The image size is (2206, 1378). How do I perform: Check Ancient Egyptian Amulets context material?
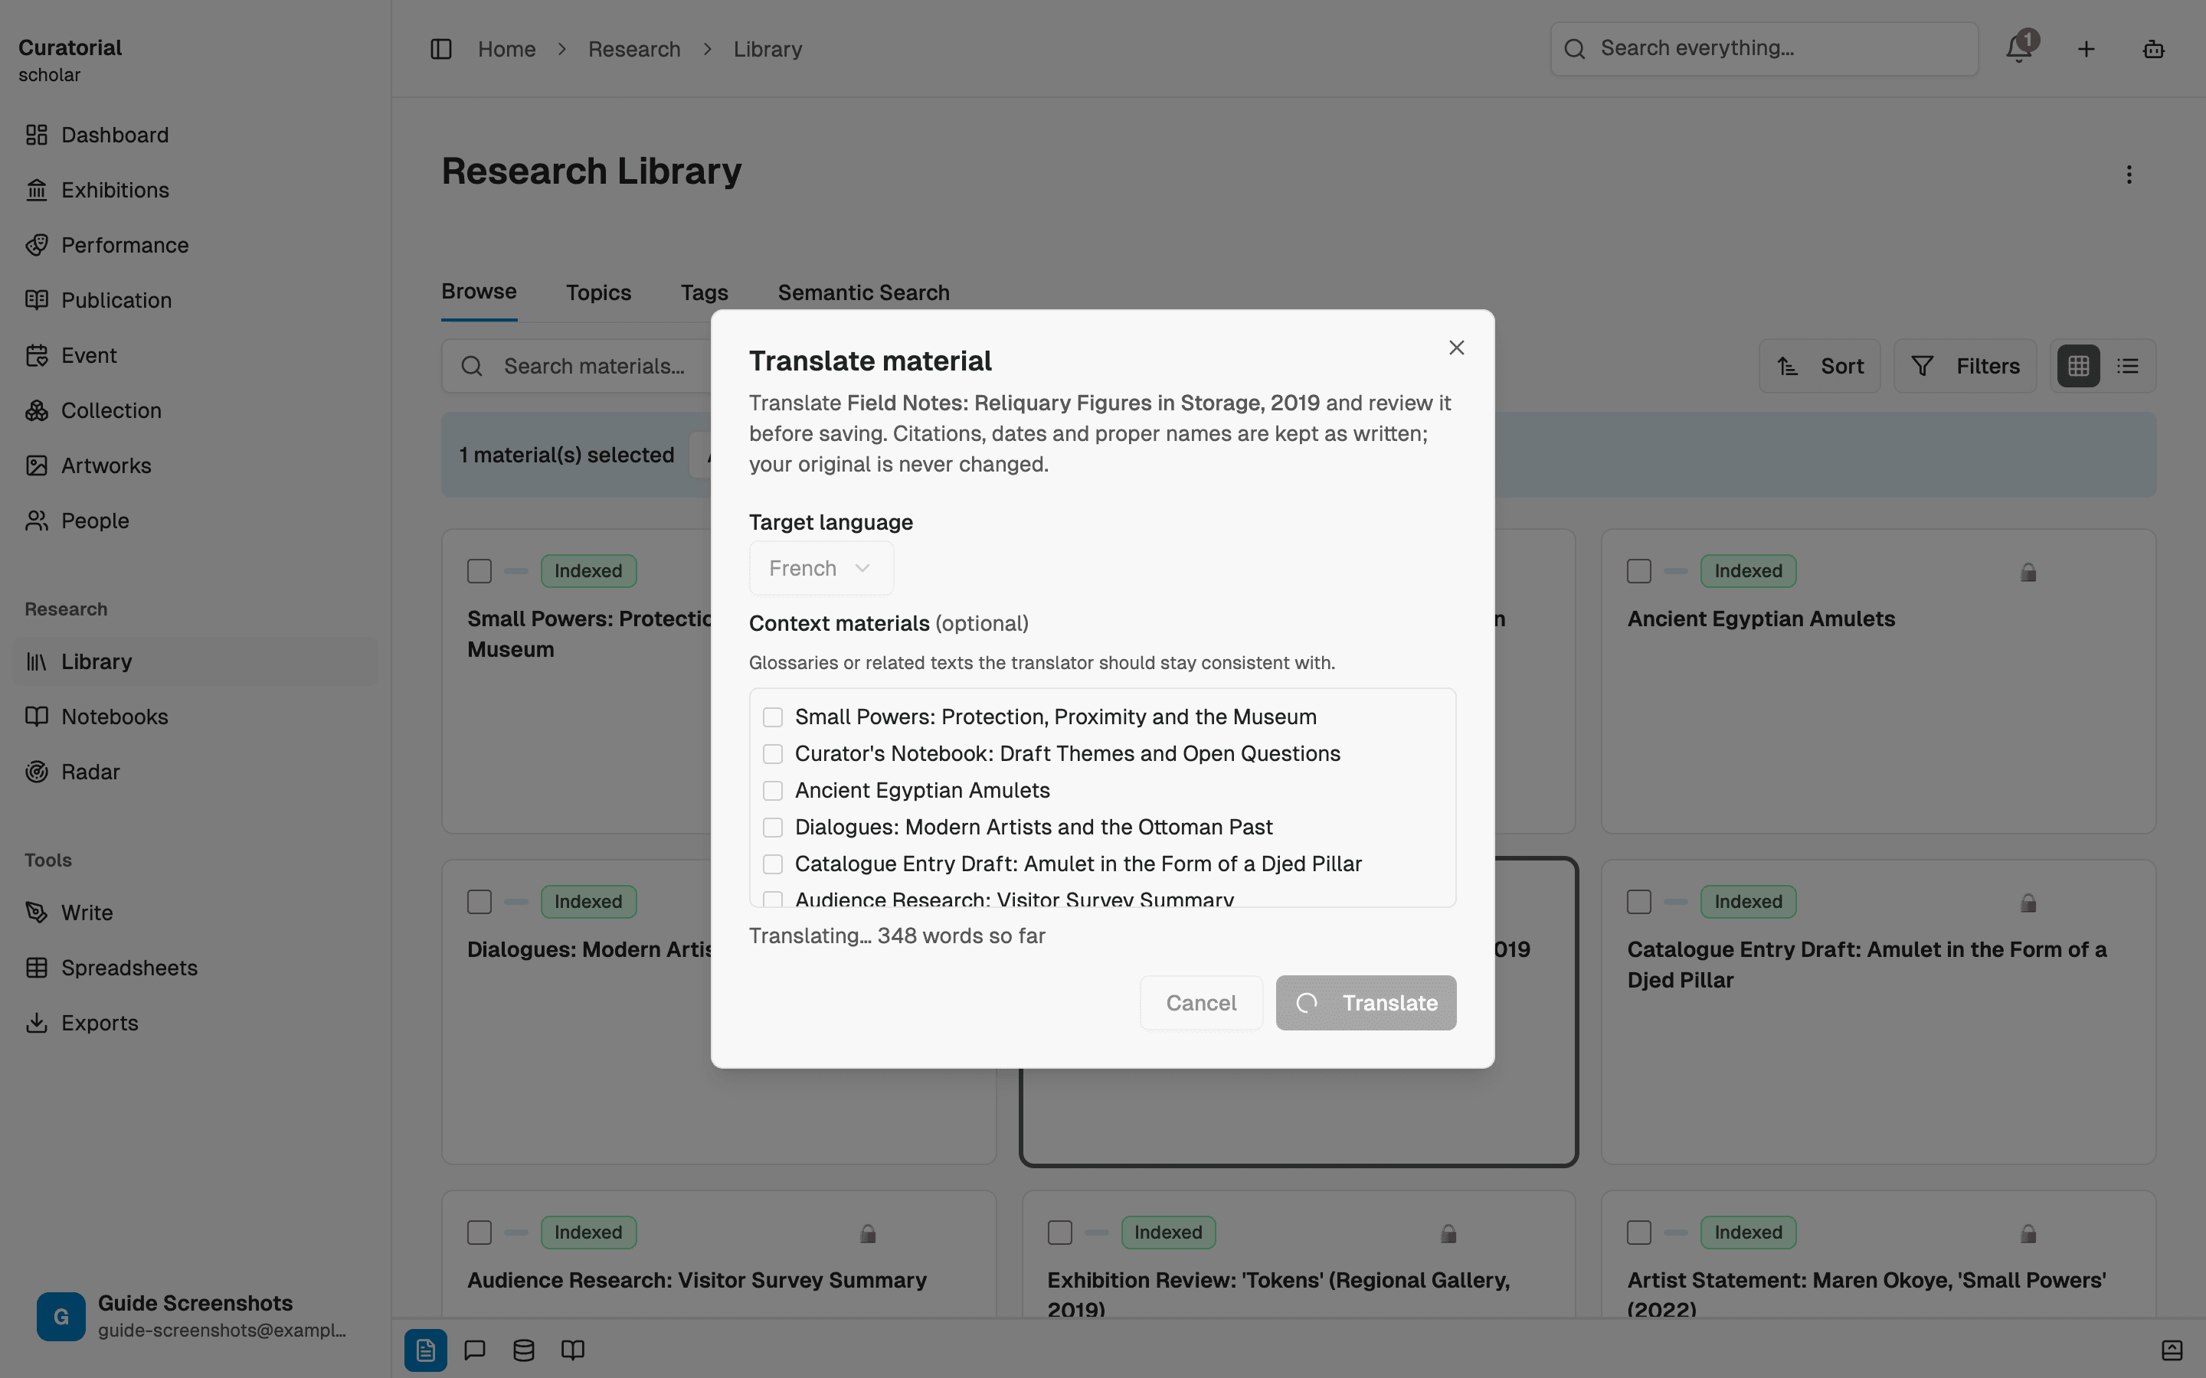(x=773, y=790)
